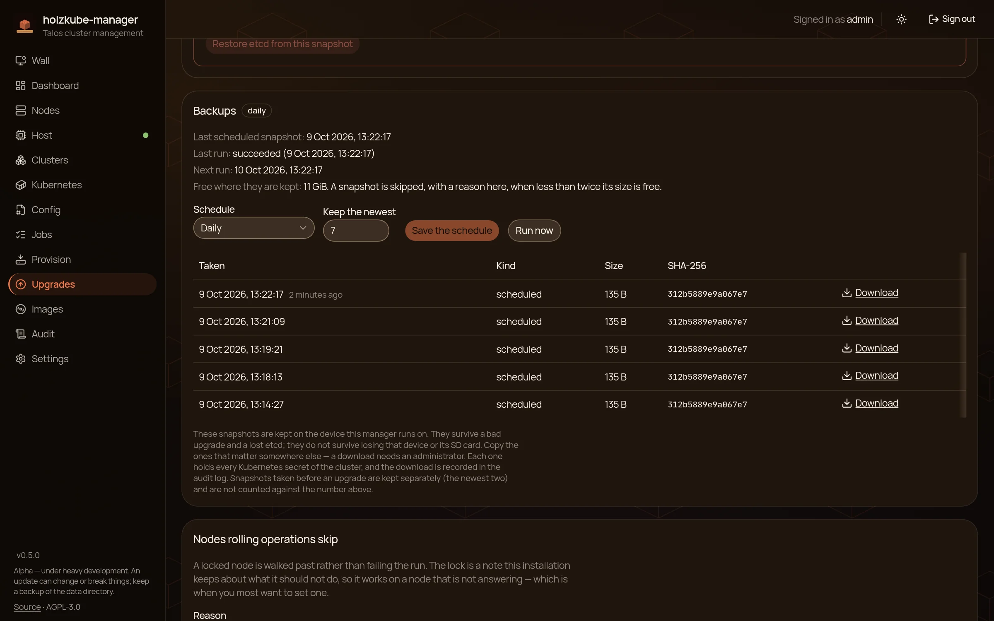Open Host via the chip icon

pos(21,135)
